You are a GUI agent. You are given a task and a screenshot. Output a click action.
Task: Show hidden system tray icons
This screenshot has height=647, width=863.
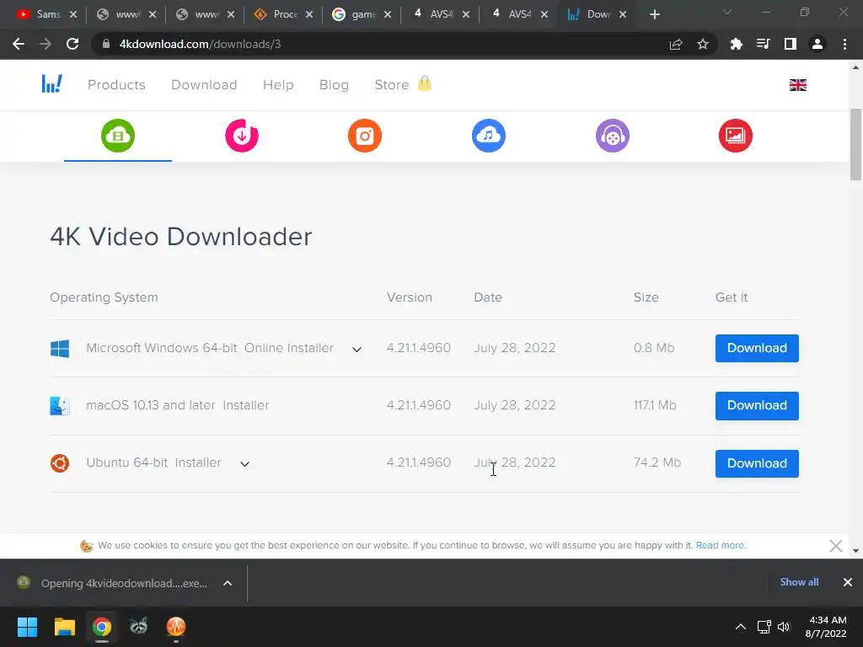[x=741, y=627]
